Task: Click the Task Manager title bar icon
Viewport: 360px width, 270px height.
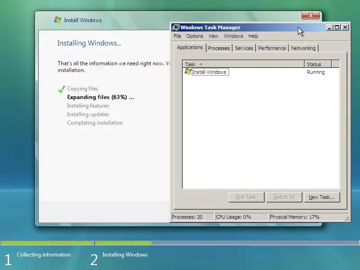Action: (x=176, y=27)
